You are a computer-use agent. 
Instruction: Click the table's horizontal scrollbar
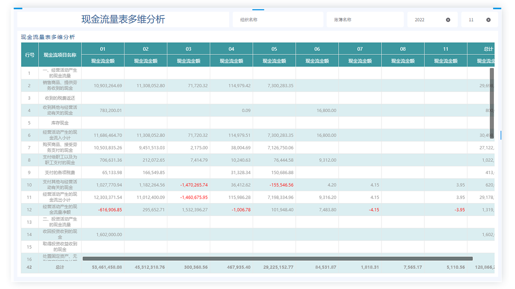pyautogui.click(x=277, y=259)
